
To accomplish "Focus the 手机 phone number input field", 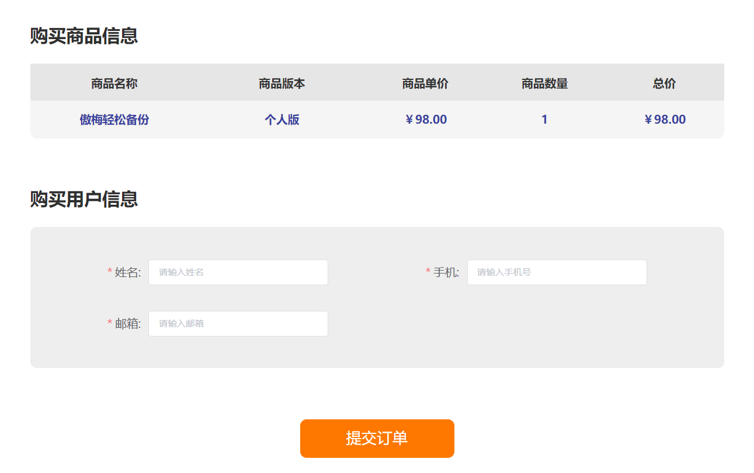I will coord(557,272).
